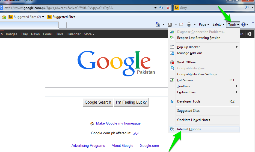Select Reopen Last Browsing Session
This screenshot has height=152, width=255.
[x=204, y=38]
